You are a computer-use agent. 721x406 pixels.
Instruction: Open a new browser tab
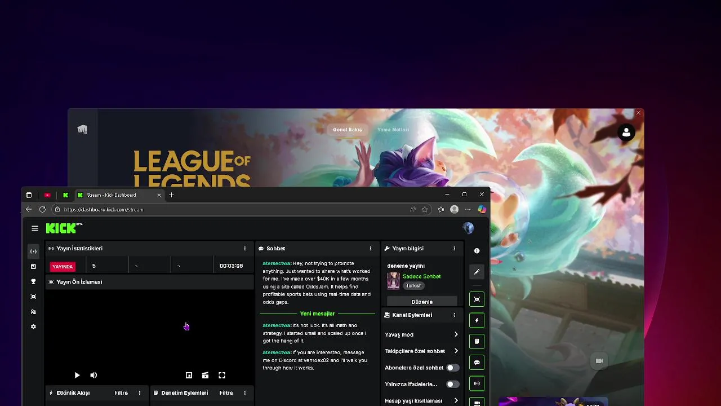tap(171, 195)
